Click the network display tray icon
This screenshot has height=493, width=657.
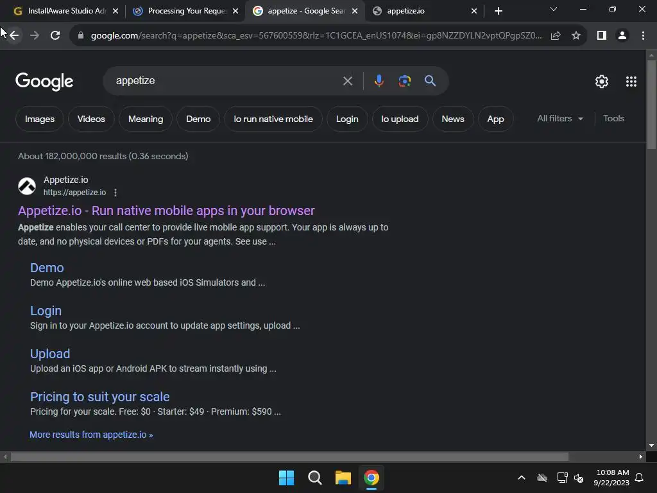[562, 478]
